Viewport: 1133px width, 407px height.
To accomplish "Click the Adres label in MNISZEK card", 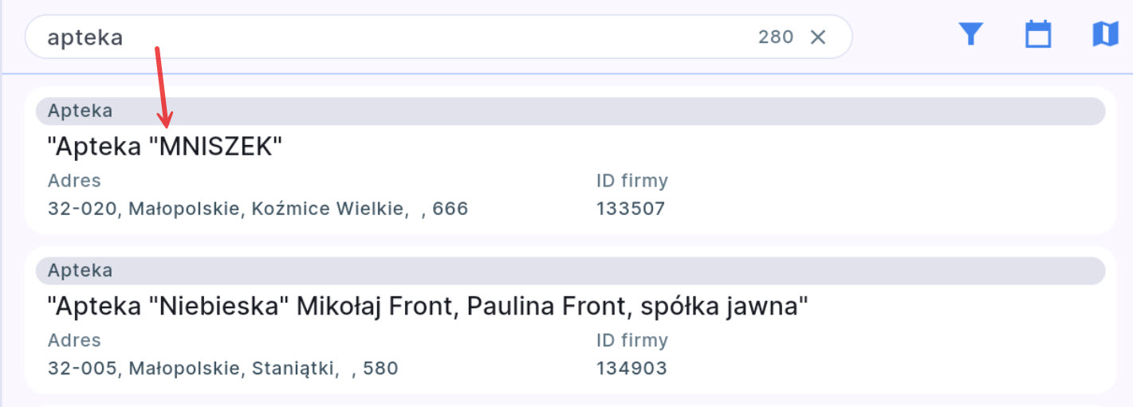I will 74,181.
